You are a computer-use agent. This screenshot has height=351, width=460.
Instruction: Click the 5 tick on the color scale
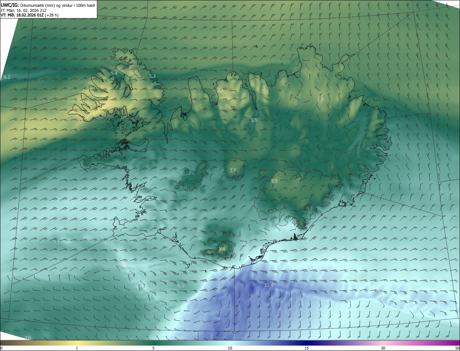[153, 348]
